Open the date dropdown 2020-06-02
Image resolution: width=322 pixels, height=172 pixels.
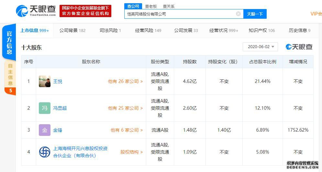coord(260,47)
